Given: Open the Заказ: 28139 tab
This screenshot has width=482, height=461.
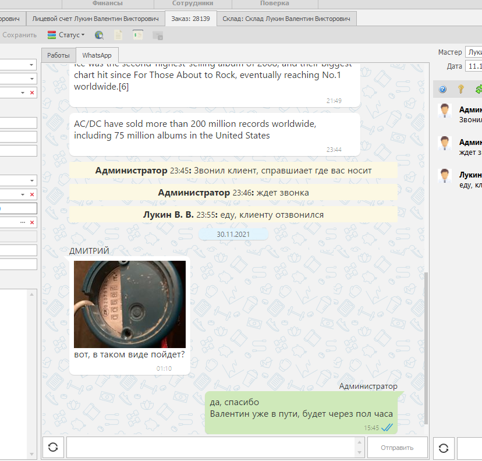Looking at the screenshot, I should pyautogui.click(x=190, y=19).
